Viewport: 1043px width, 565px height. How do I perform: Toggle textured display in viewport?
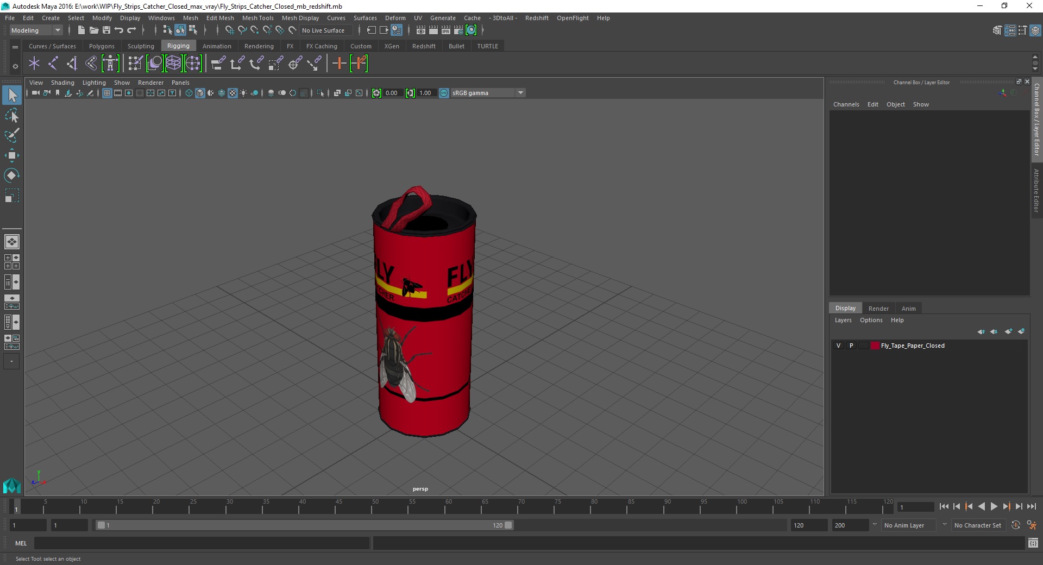233,93
